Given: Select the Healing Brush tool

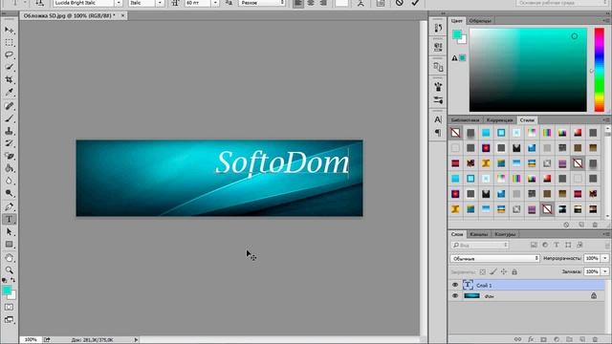Looking at the screenshot, I should 9,106.
